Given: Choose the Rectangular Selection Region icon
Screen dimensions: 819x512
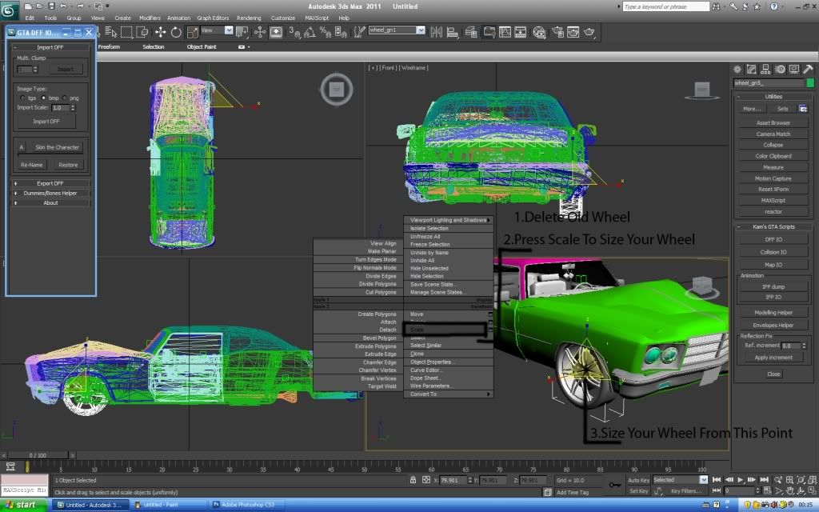Looking at the screenshot, I should [x=126, y=32].
